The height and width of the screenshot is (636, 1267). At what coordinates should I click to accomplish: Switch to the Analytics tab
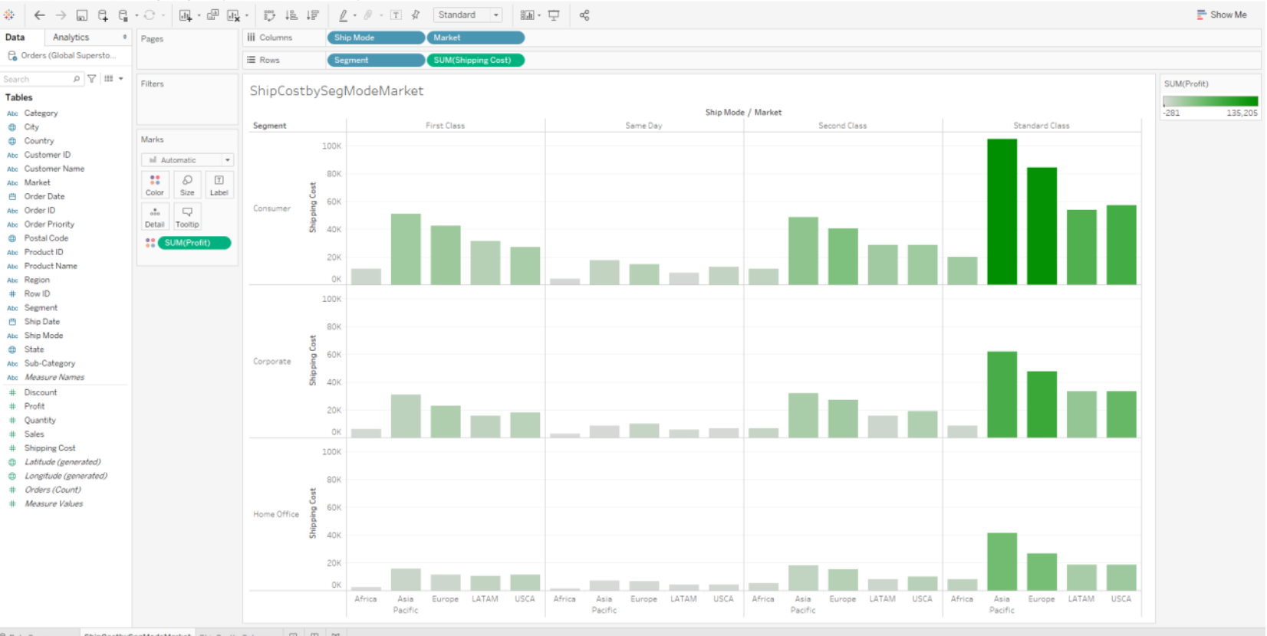pyautogui.click(x=71, y=38)
